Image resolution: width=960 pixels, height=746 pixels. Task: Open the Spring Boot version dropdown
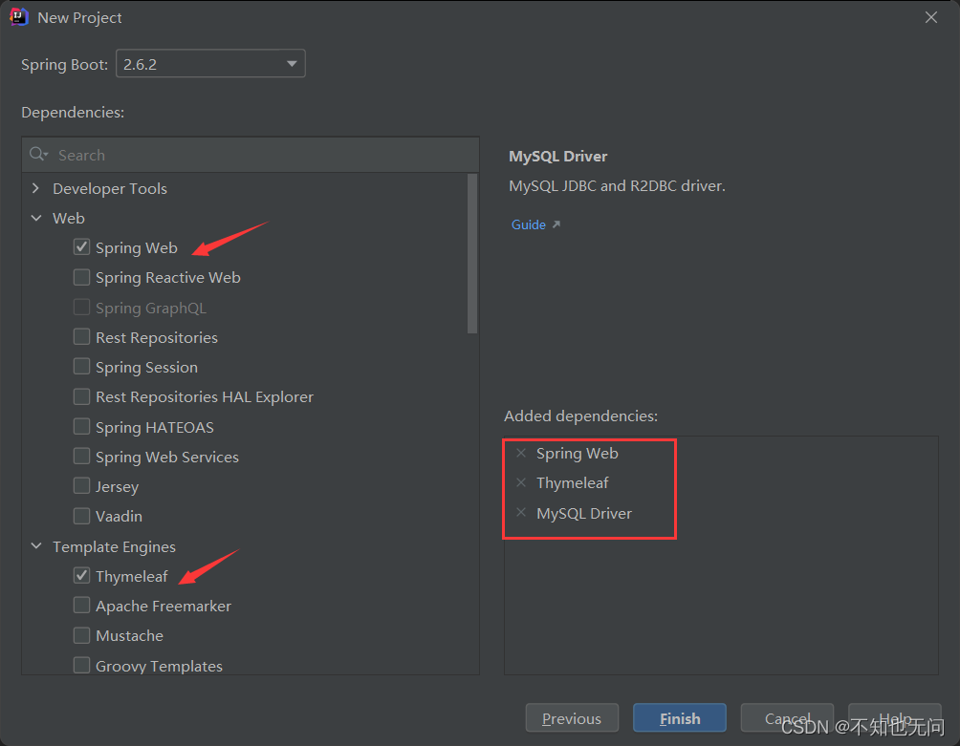[210, 64]
